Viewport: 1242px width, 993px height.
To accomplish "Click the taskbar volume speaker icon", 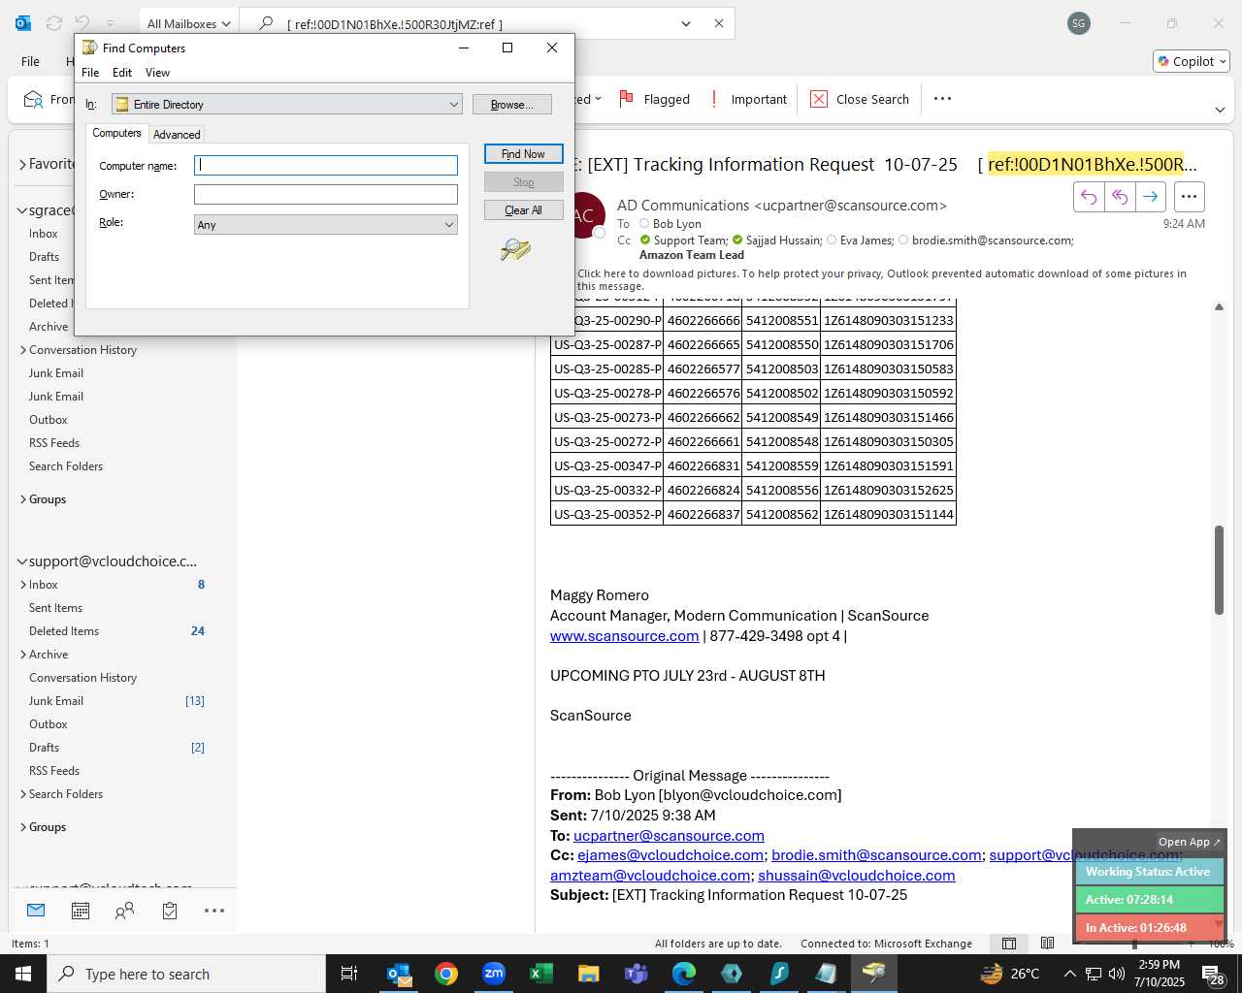I will click(x=1117, y=974).
